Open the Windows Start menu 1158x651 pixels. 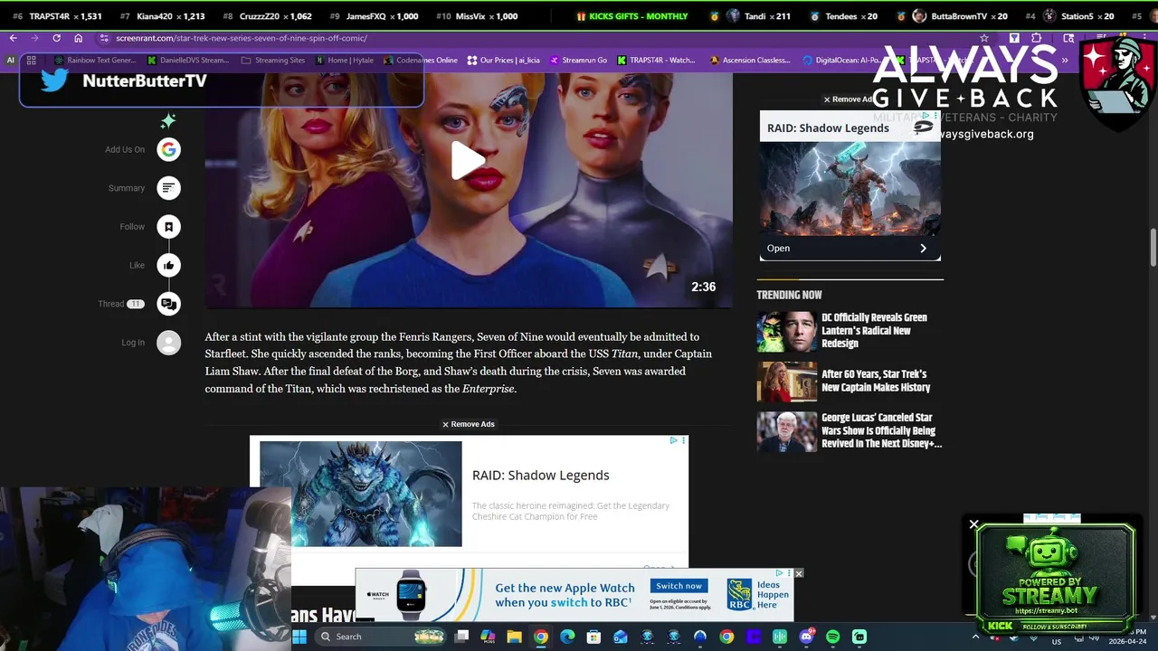click(299, 637)
